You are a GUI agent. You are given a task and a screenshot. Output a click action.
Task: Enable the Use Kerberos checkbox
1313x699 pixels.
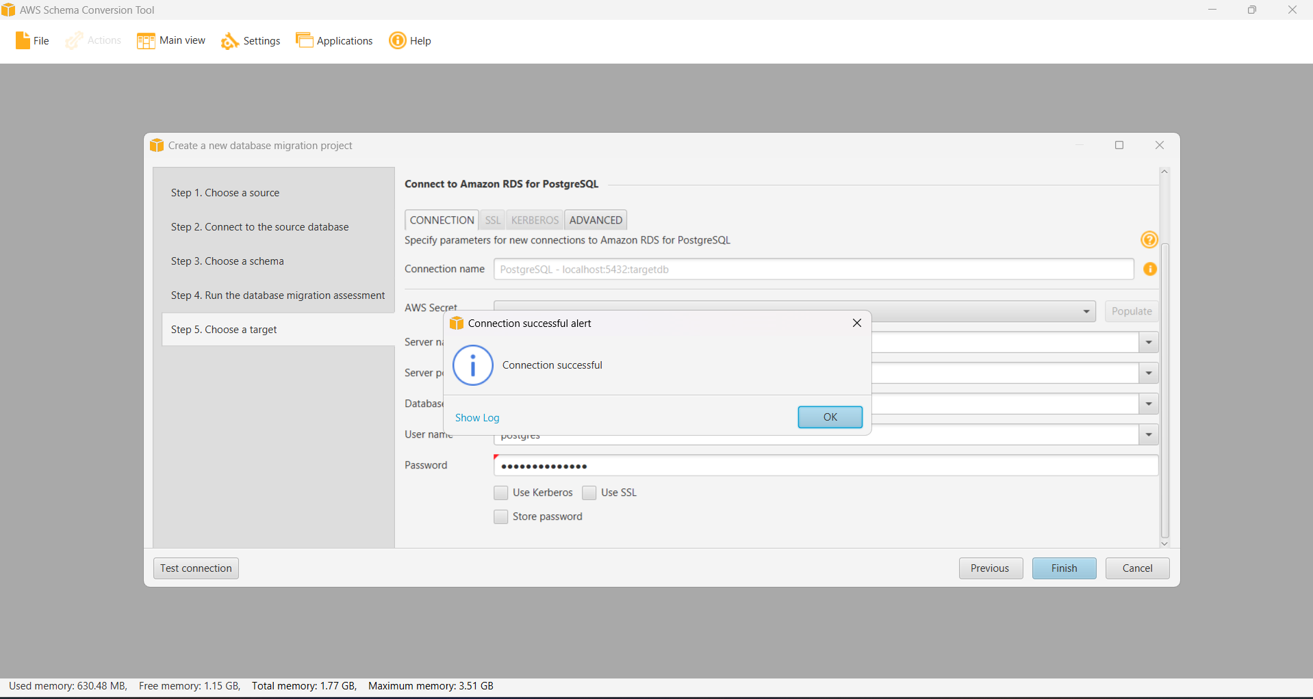tap(501, 493)
